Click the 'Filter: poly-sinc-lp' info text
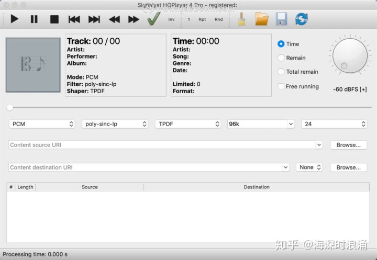This screenshot has width=377, height=260. pyautogui.click(x=92, y=84)
